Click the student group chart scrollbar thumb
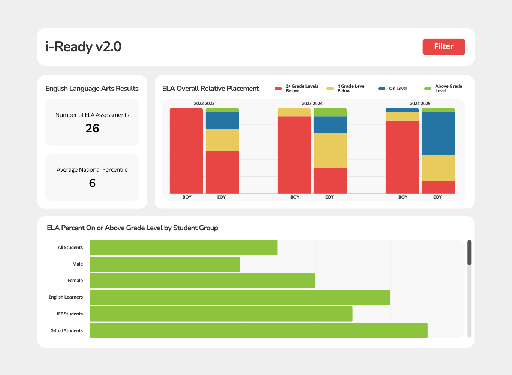The width and height of the screenshot is (512, 375). coord(469,252)
